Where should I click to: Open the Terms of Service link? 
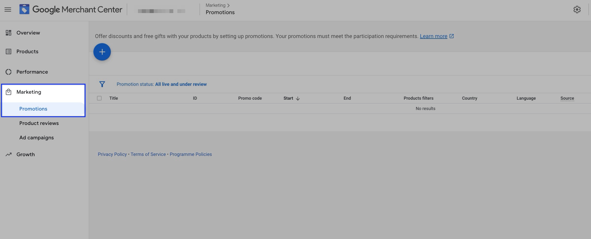point(148,154)
